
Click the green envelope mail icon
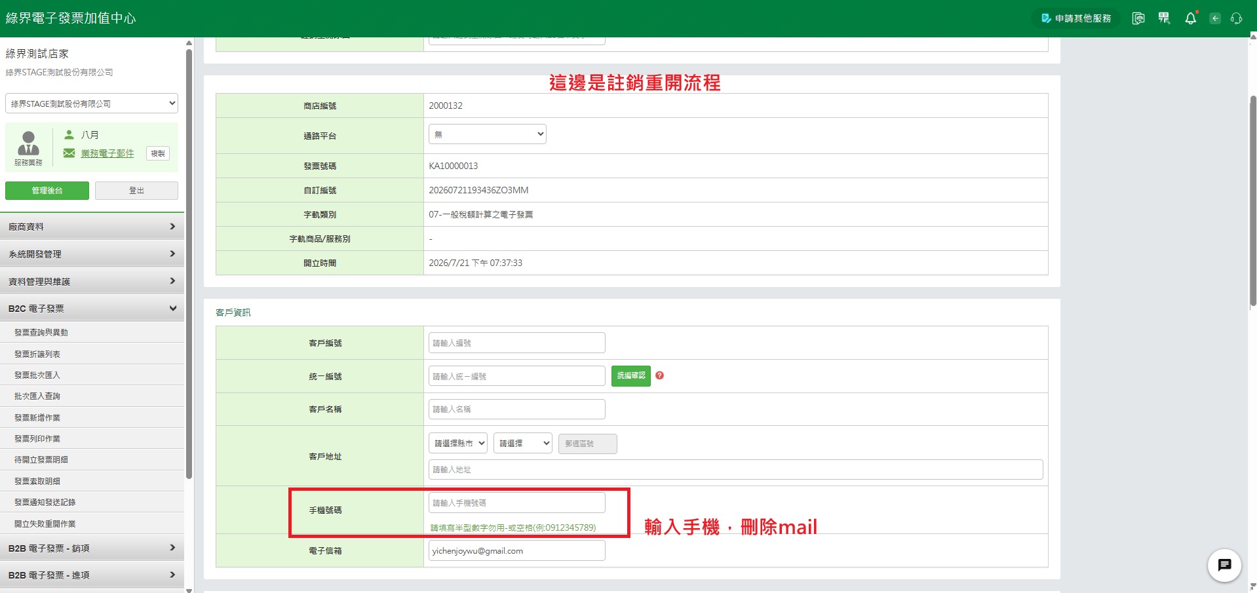point(69,153)
